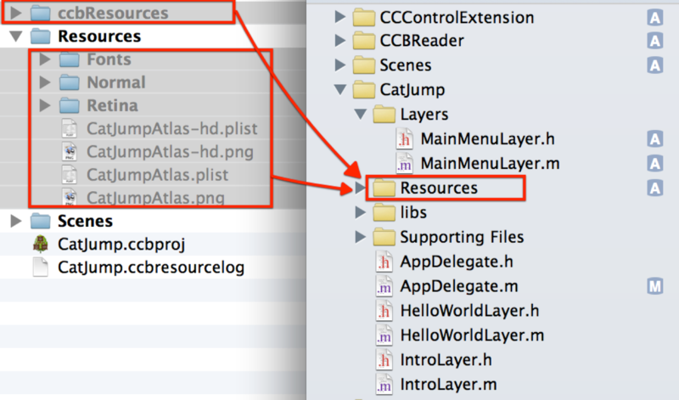Click the CCBReader yellow folder icon

[x=364, y=41]
